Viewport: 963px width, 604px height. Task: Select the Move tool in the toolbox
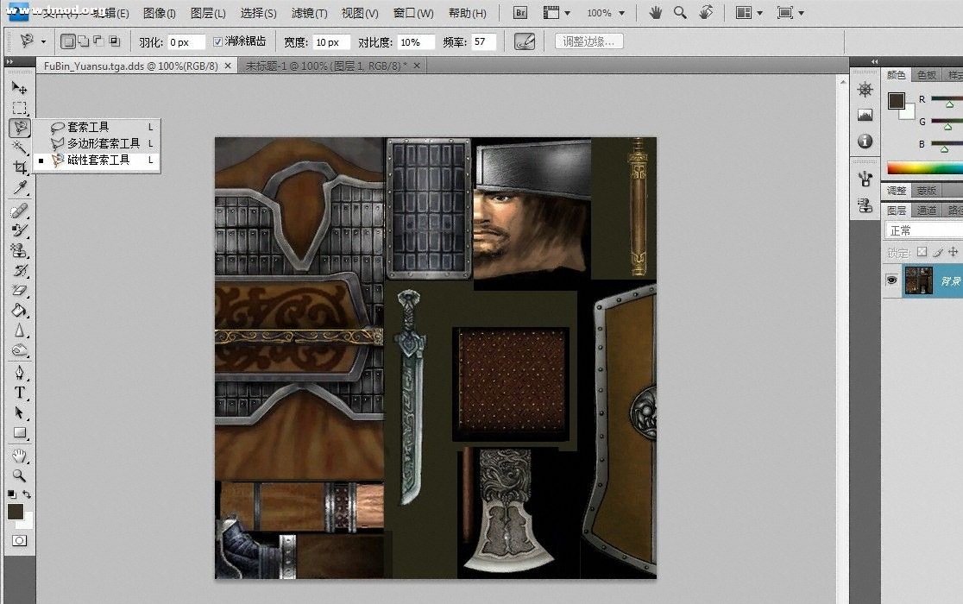click(19, 88)
